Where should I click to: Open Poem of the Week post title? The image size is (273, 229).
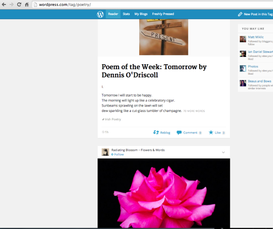(x=154, y=71)
